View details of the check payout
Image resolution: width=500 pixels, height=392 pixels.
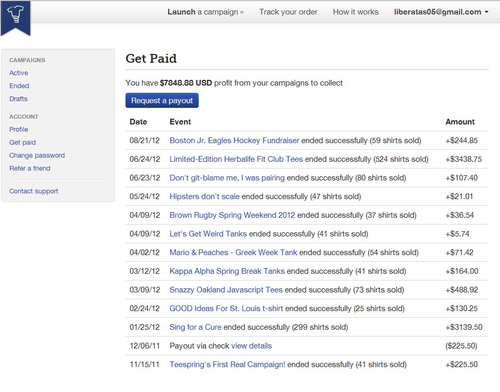click(251, 346)
